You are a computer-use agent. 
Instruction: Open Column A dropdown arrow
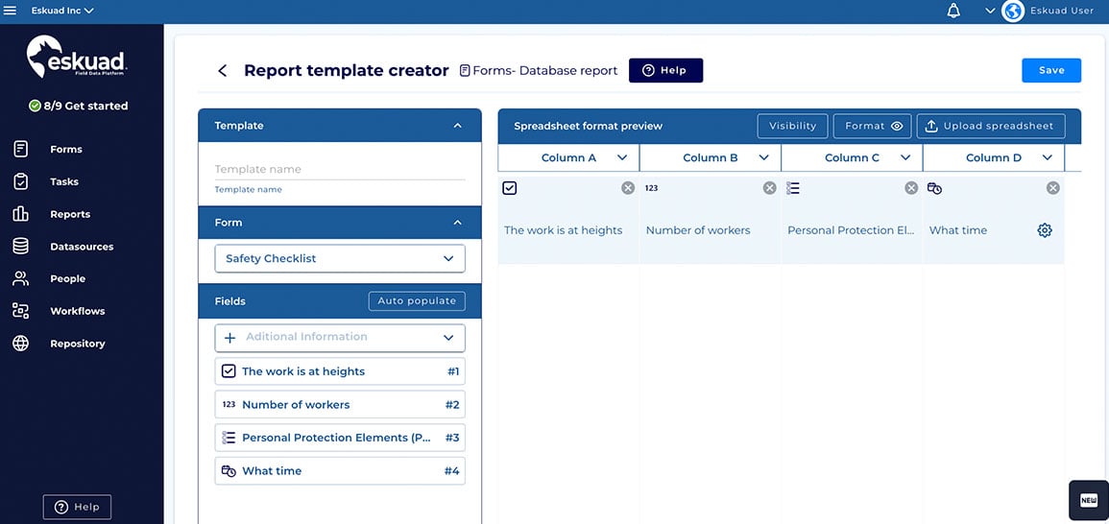pos(621,157)
